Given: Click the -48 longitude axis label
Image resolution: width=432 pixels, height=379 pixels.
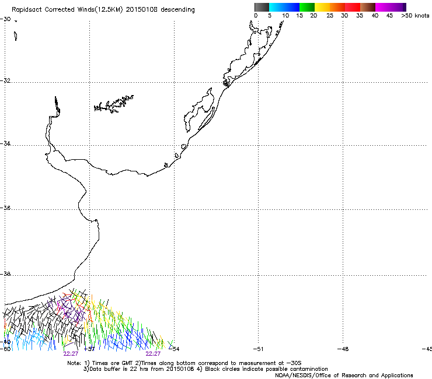Looking at the screenshot, I should pos(343,349).
